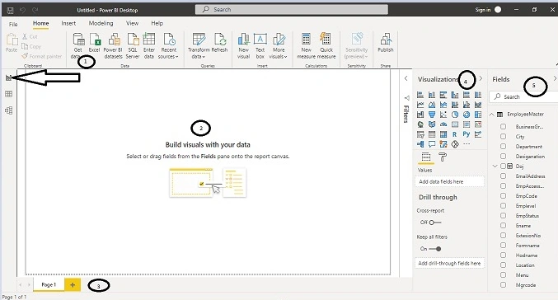Screen dimensions: 558x300
Task: Switch to Report view in left sidebar
Action: coord(8,77)
